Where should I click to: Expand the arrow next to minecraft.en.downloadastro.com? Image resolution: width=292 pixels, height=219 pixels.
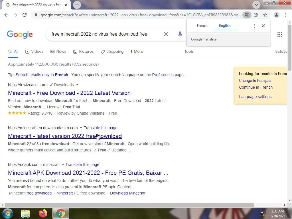[x=81, y=128]
